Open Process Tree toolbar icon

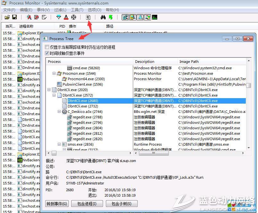[x=88, y=17]
